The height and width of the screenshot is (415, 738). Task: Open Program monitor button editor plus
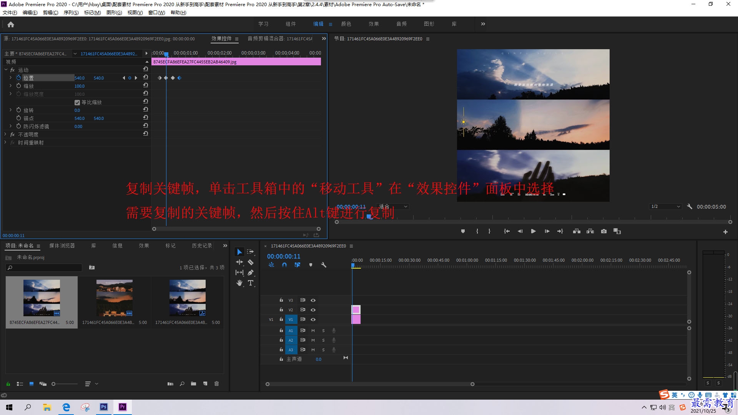click(x=725, y=232)
